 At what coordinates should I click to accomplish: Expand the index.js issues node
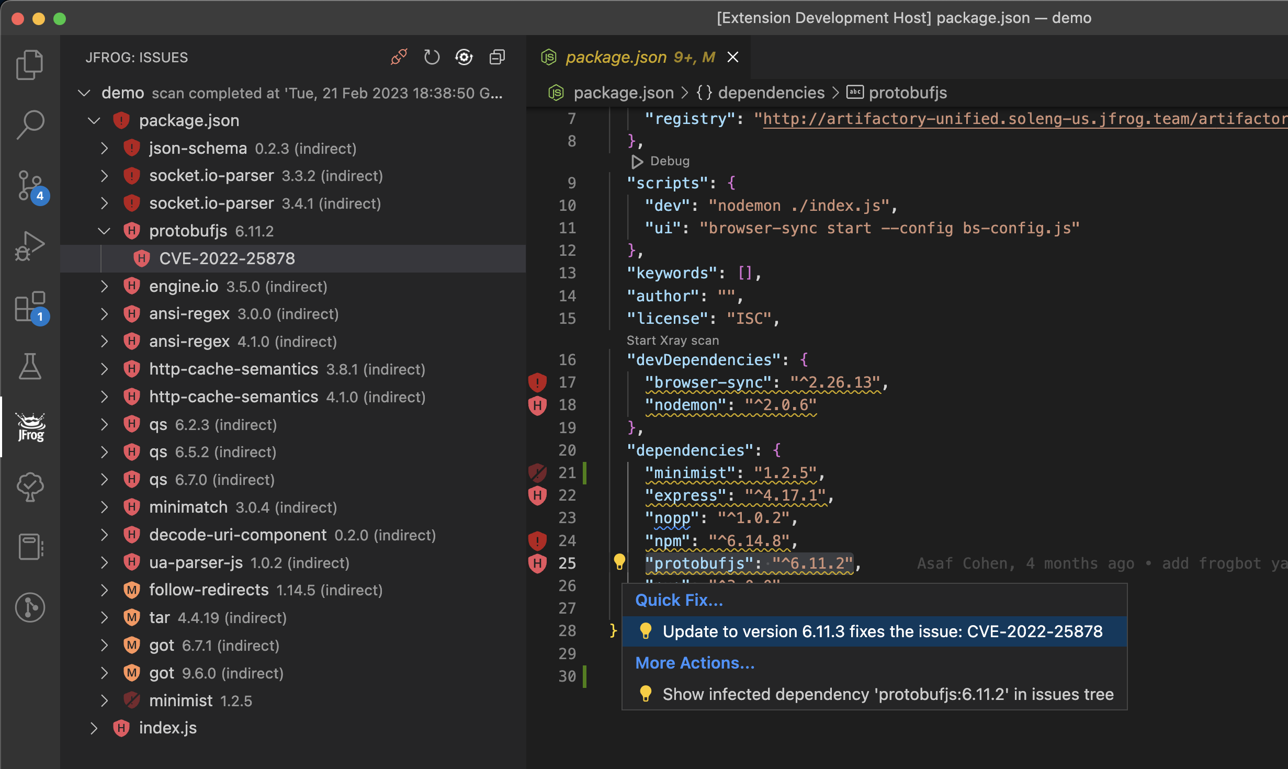click(94, 728)
